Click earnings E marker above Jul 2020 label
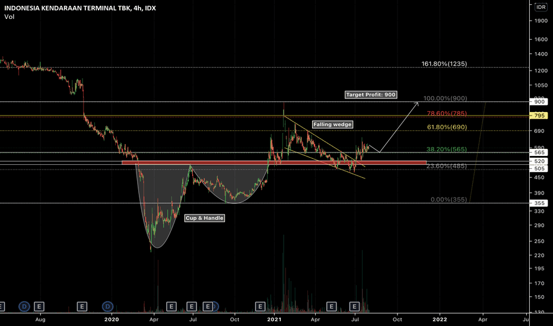The height and width of the screenshot is (326, 553). click(x=192, y=306)
